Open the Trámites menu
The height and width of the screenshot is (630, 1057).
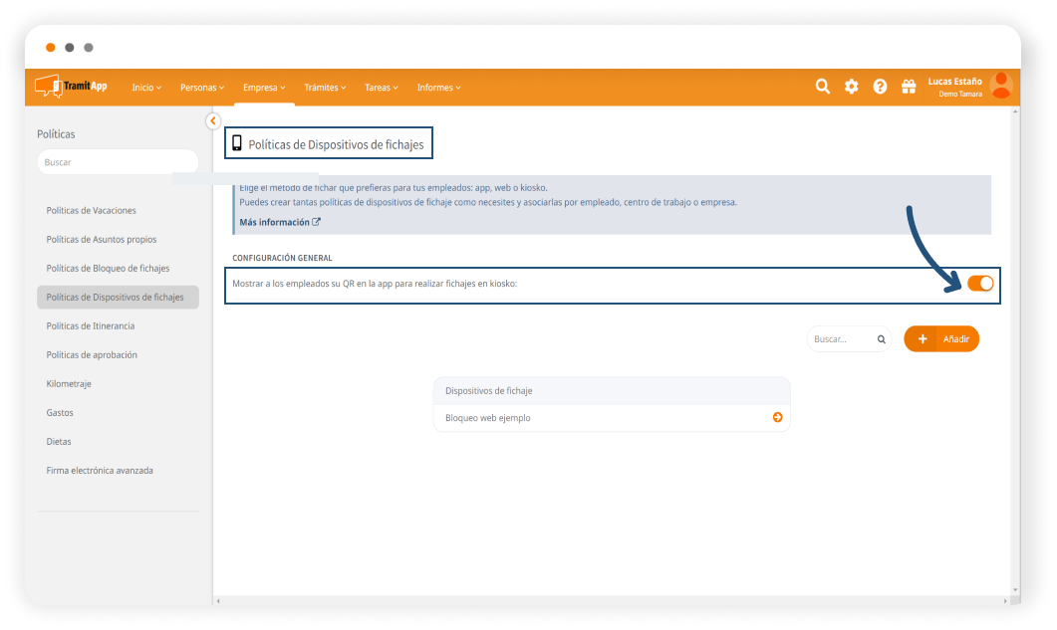[x=325, y=88]
